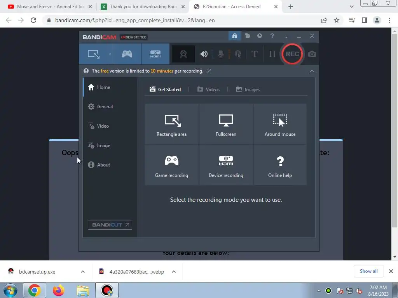Collapse the Bandicam panel with the chevron
The width and height of the screenshot is (398, 298).
coord(312,71)
